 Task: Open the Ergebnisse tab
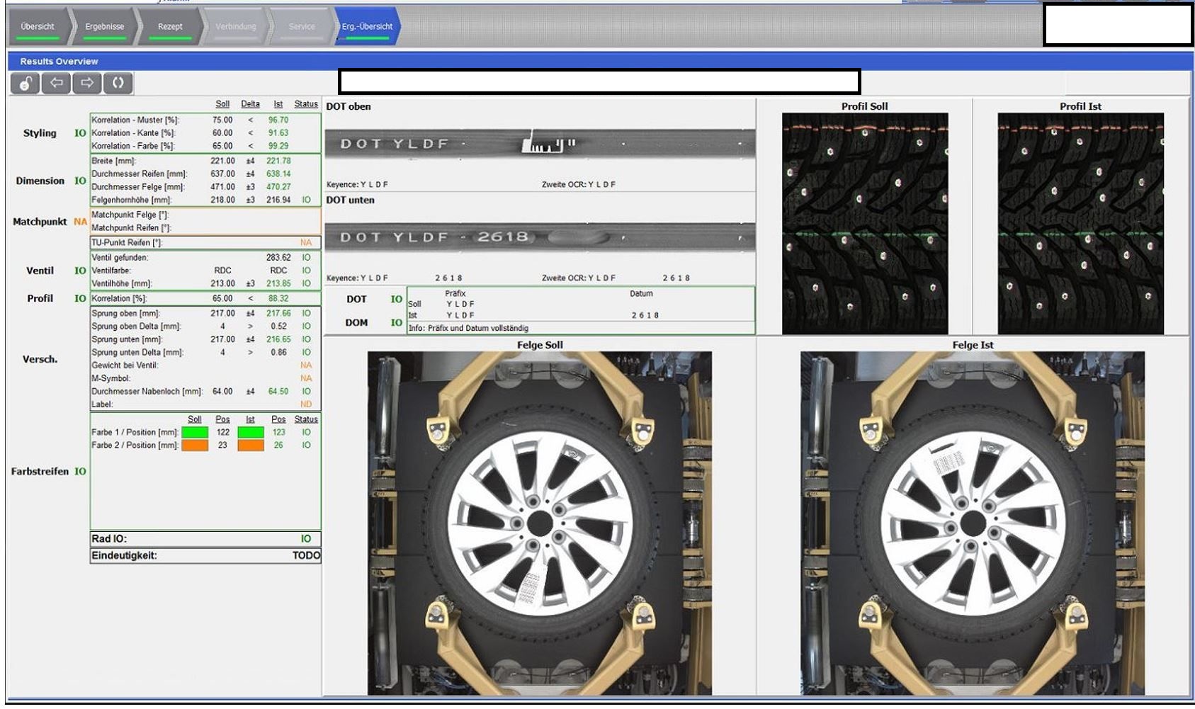[105, 27]
